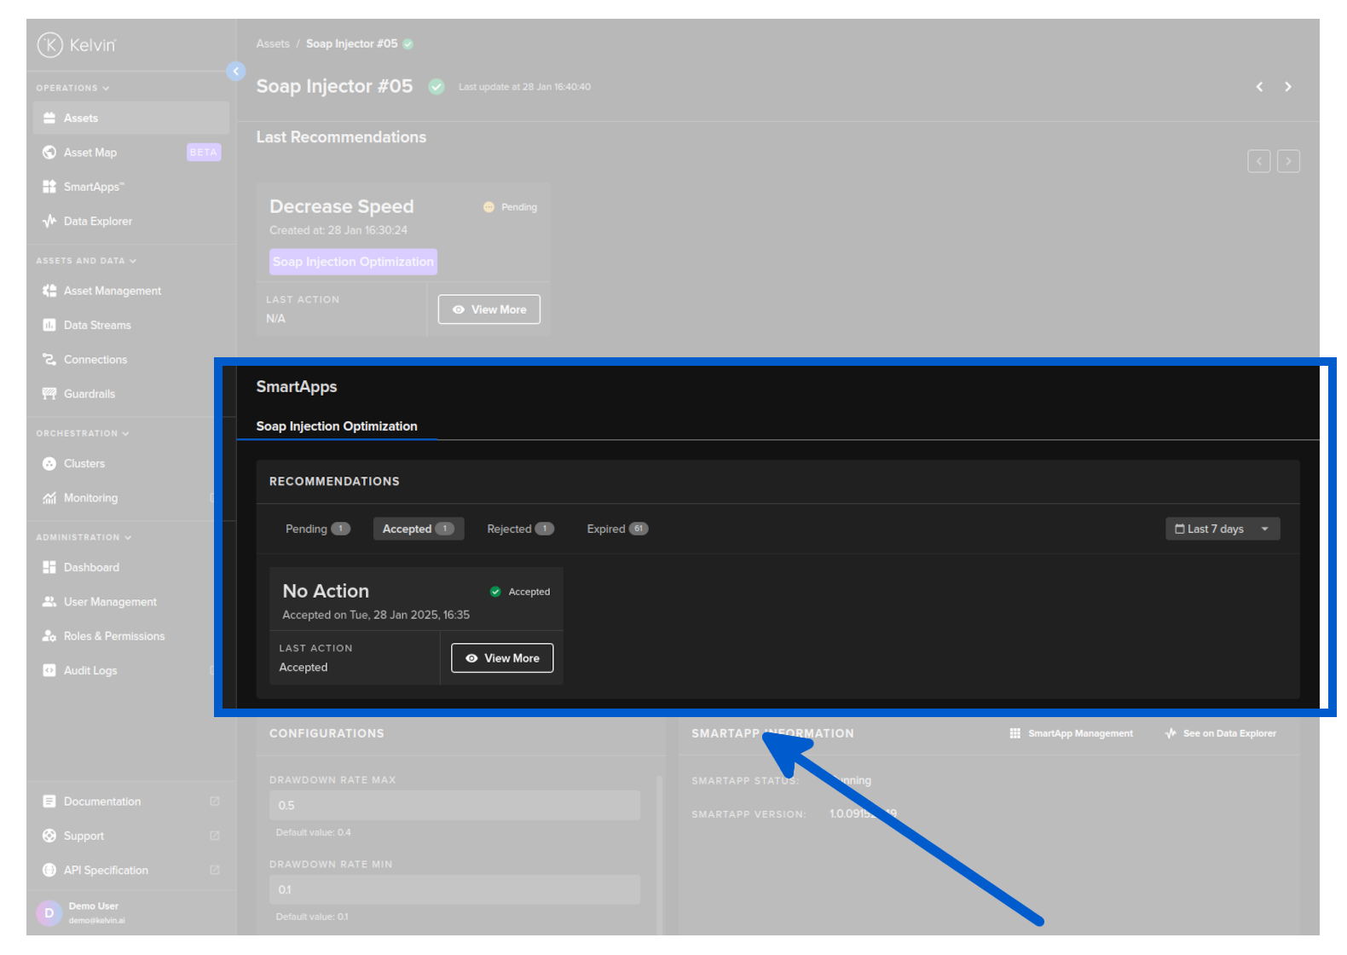Select the Expired recommendations tab
The width and height of the screenshot is (1347, 955).
pos(617,530)
